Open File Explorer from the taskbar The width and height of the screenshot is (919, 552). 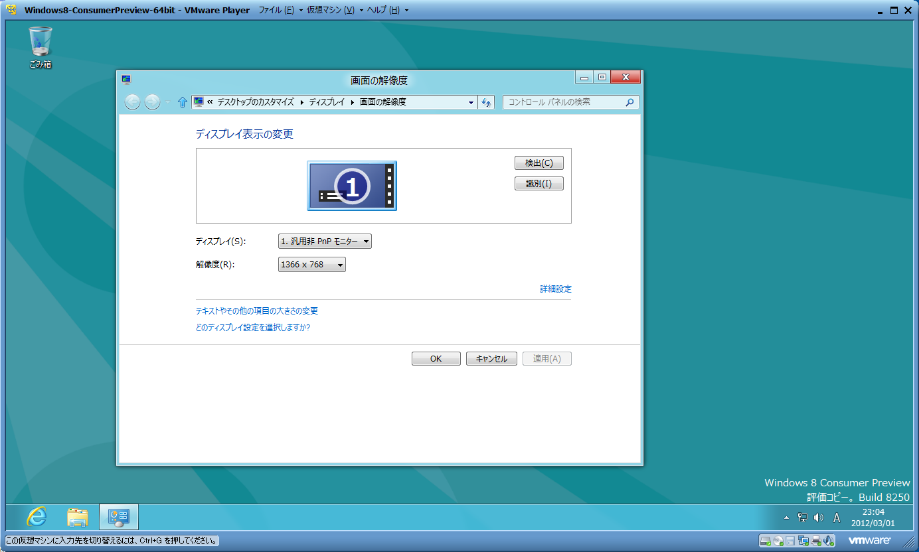pos(78,517)
